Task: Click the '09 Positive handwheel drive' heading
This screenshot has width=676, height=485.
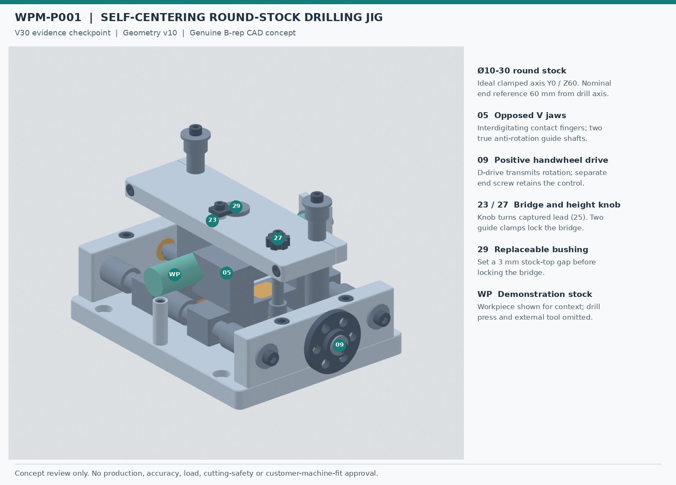Action: coord(543,160)
